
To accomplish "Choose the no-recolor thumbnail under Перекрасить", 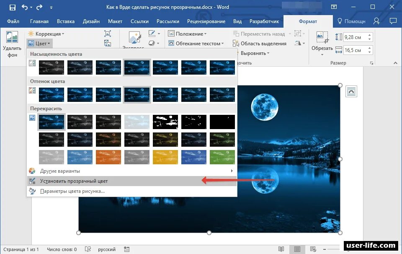I will click(51, 122).
